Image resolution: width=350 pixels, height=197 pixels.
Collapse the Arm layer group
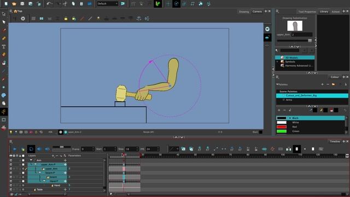[31, 160]
